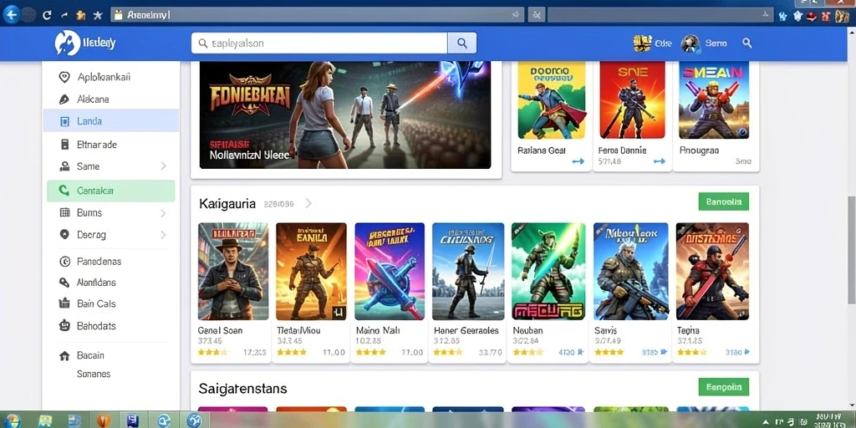Open the 'Ratlana Goal' game card
The height and width of the screenshot is (428, 856).
pos(551,116)
